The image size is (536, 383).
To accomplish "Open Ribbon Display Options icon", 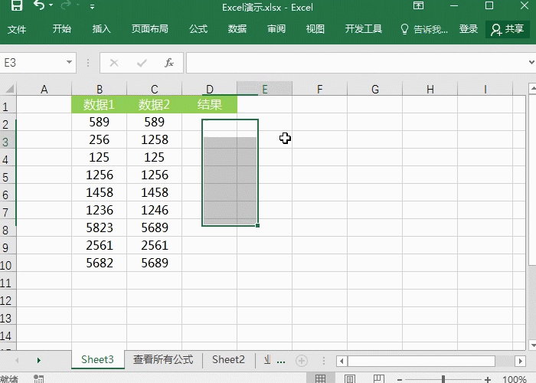I will point(418,5).
